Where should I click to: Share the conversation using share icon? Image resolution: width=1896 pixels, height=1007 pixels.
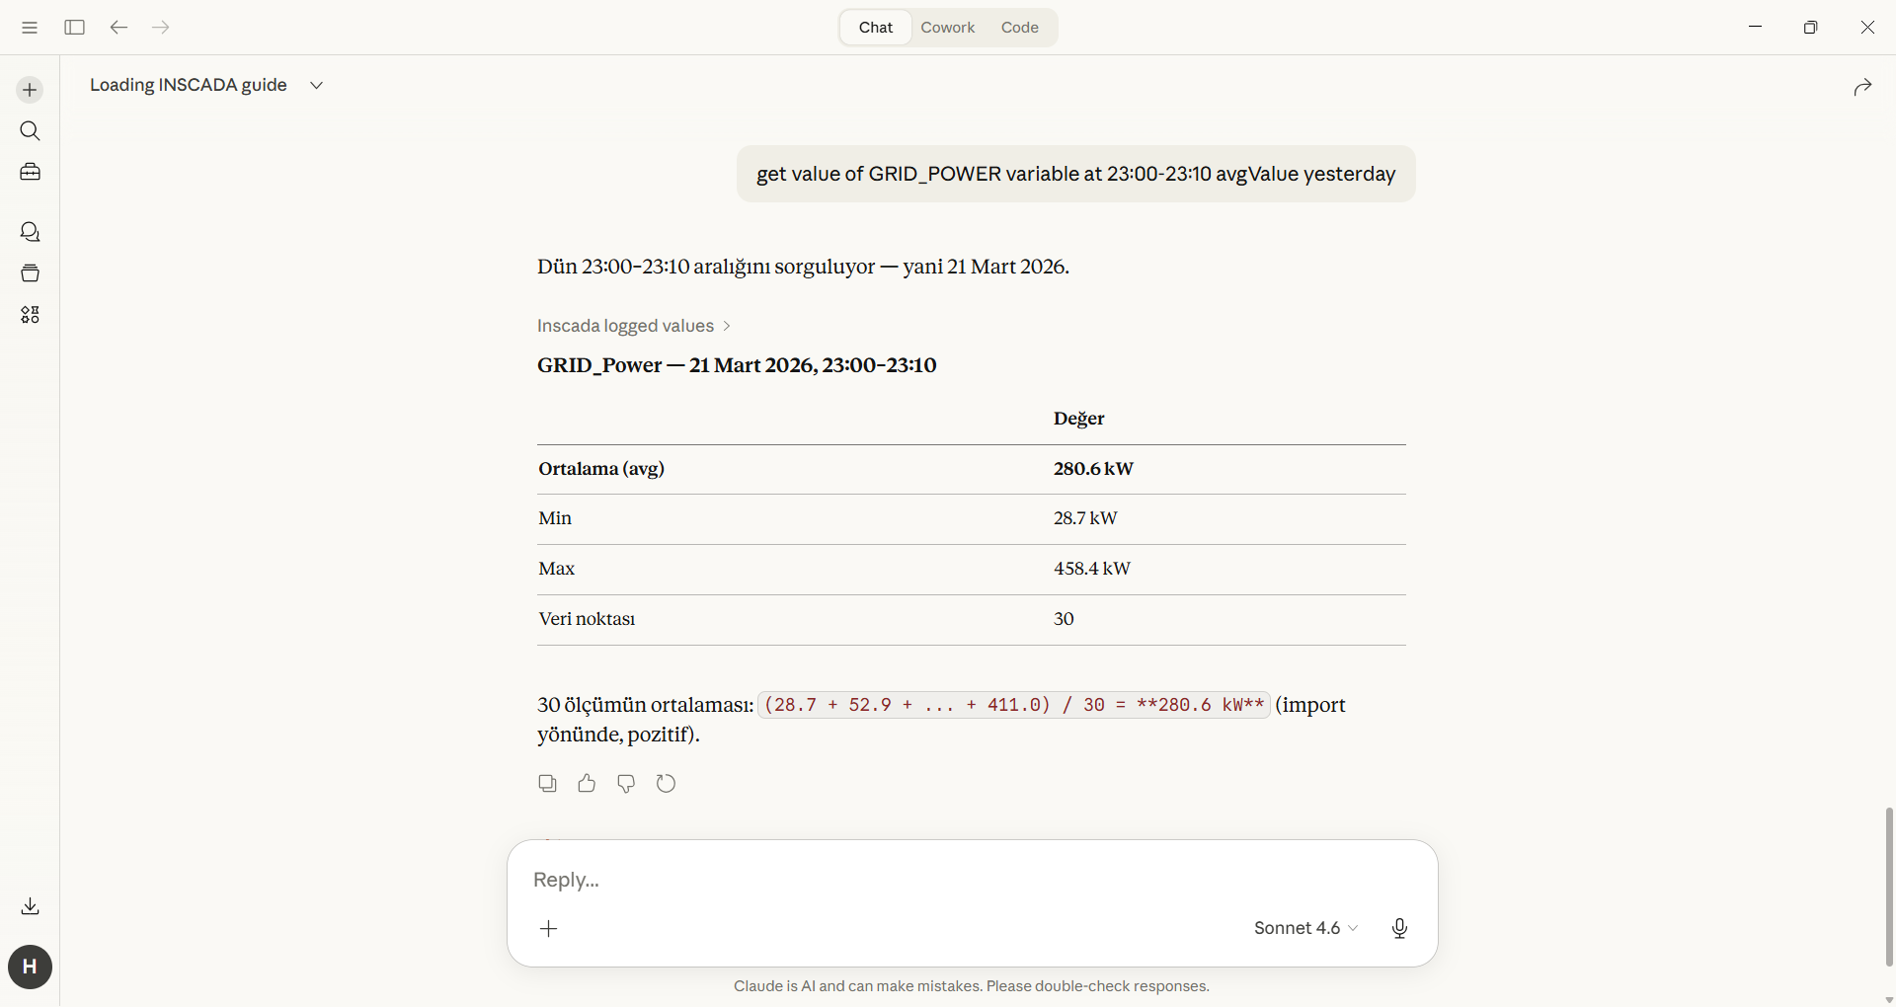tap(1862, 87)
